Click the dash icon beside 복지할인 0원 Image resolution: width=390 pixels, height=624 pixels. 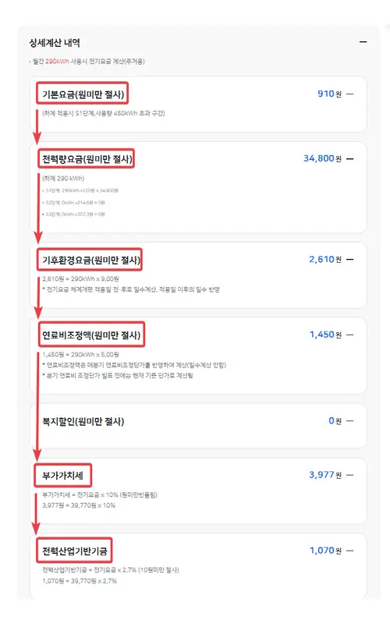point(349,421)
